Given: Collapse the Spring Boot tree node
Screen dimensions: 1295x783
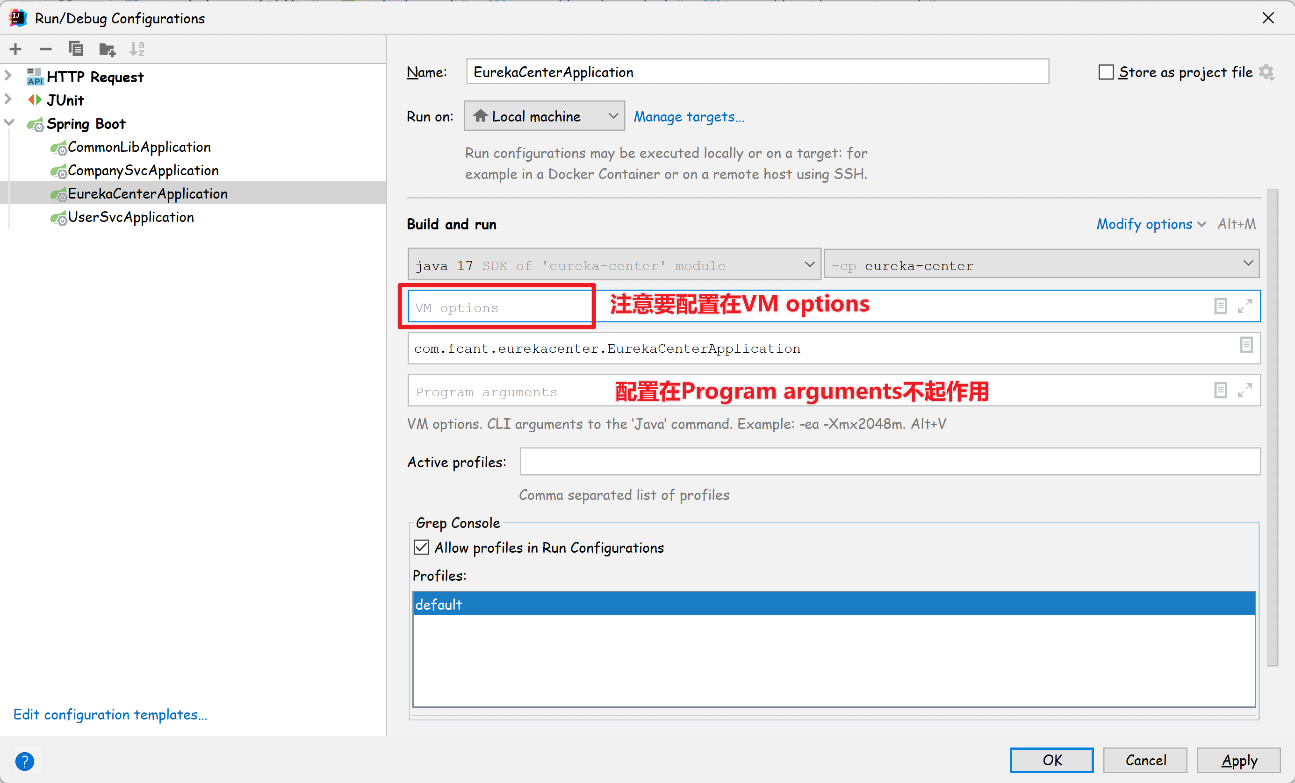Looking at the screenshot, I should pyautogui.click(x=9, y=123).
